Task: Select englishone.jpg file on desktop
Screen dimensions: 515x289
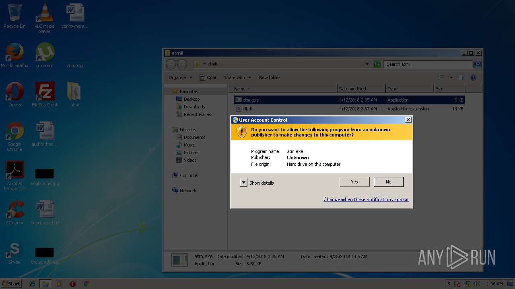Action: pyautogui.click(x=45, y=177)
